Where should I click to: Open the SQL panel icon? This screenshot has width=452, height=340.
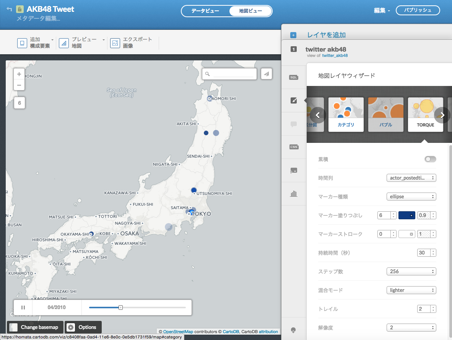[x=294, y=77]
